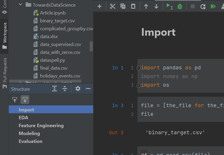Toggle Autoscroll to Source in Structure panel
This screenshot has height=155, width=224.
click(15, 100)
